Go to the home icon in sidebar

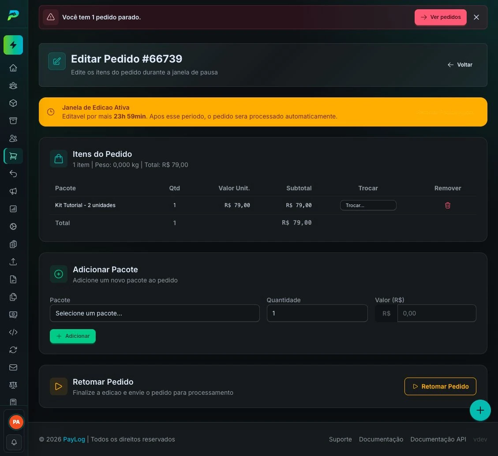click(x=13, y=68)
